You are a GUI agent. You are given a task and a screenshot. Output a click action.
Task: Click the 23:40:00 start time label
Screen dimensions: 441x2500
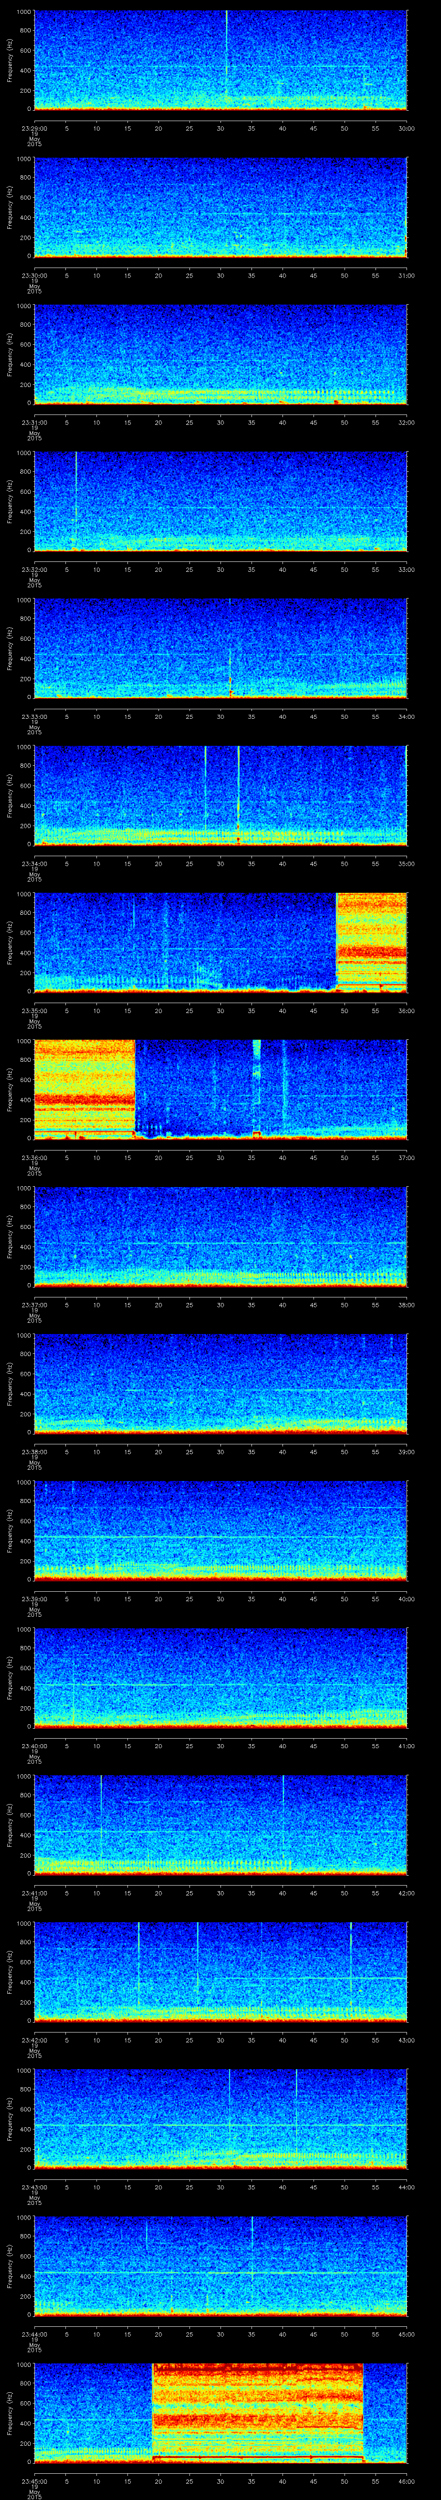[34, 1746]
